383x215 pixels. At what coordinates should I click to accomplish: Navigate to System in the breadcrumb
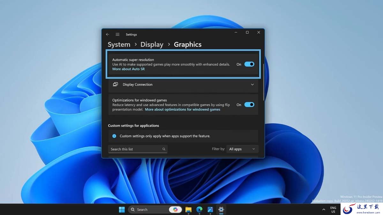(x=119, y=45)
